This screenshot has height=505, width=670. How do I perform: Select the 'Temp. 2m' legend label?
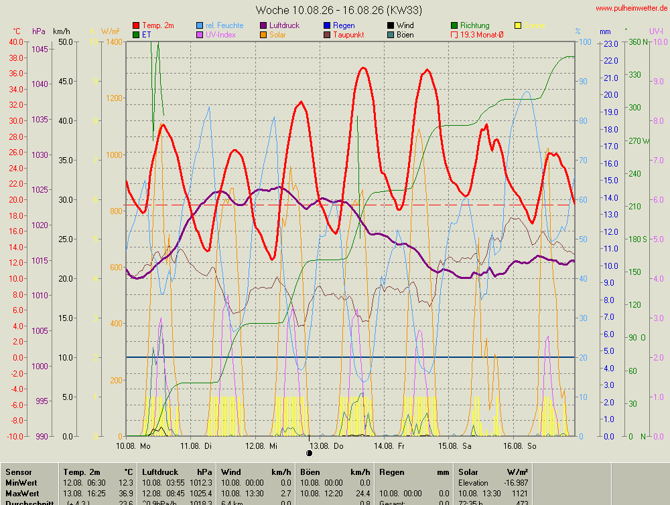tap(158, 25)
